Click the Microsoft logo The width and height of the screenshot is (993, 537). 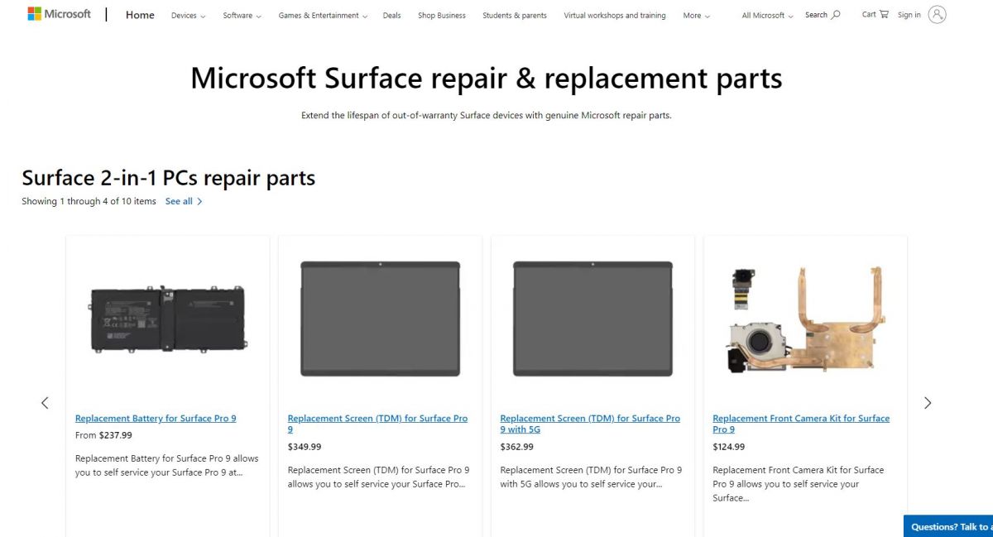pyautogui.click(x=59, y=14)
